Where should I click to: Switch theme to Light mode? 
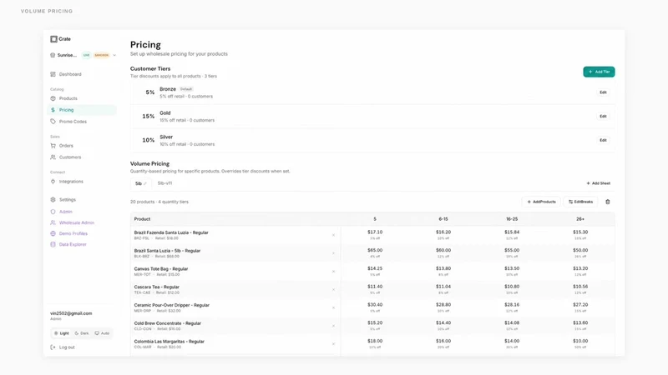point(61,333)
